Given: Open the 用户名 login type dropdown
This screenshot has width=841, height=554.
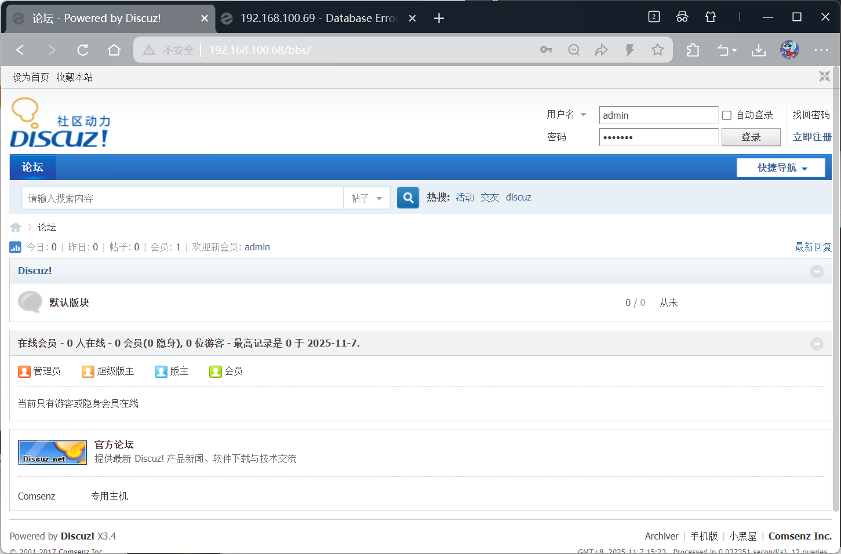Looking at the screenshot, I should click(x=567, y=115).
